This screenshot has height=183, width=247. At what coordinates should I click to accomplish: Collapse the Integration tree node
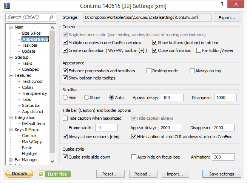(11, 117)
